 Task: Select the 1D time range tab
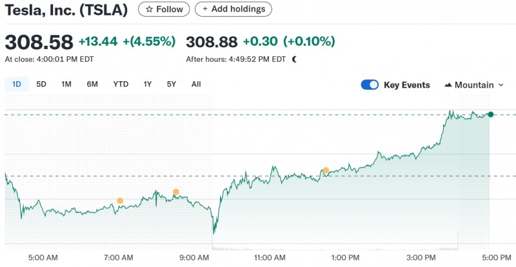[x=17, y=84]
